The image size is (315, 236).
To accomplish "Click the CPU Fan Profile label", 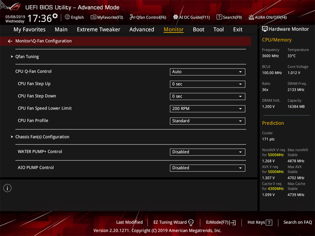I will 33,121.
